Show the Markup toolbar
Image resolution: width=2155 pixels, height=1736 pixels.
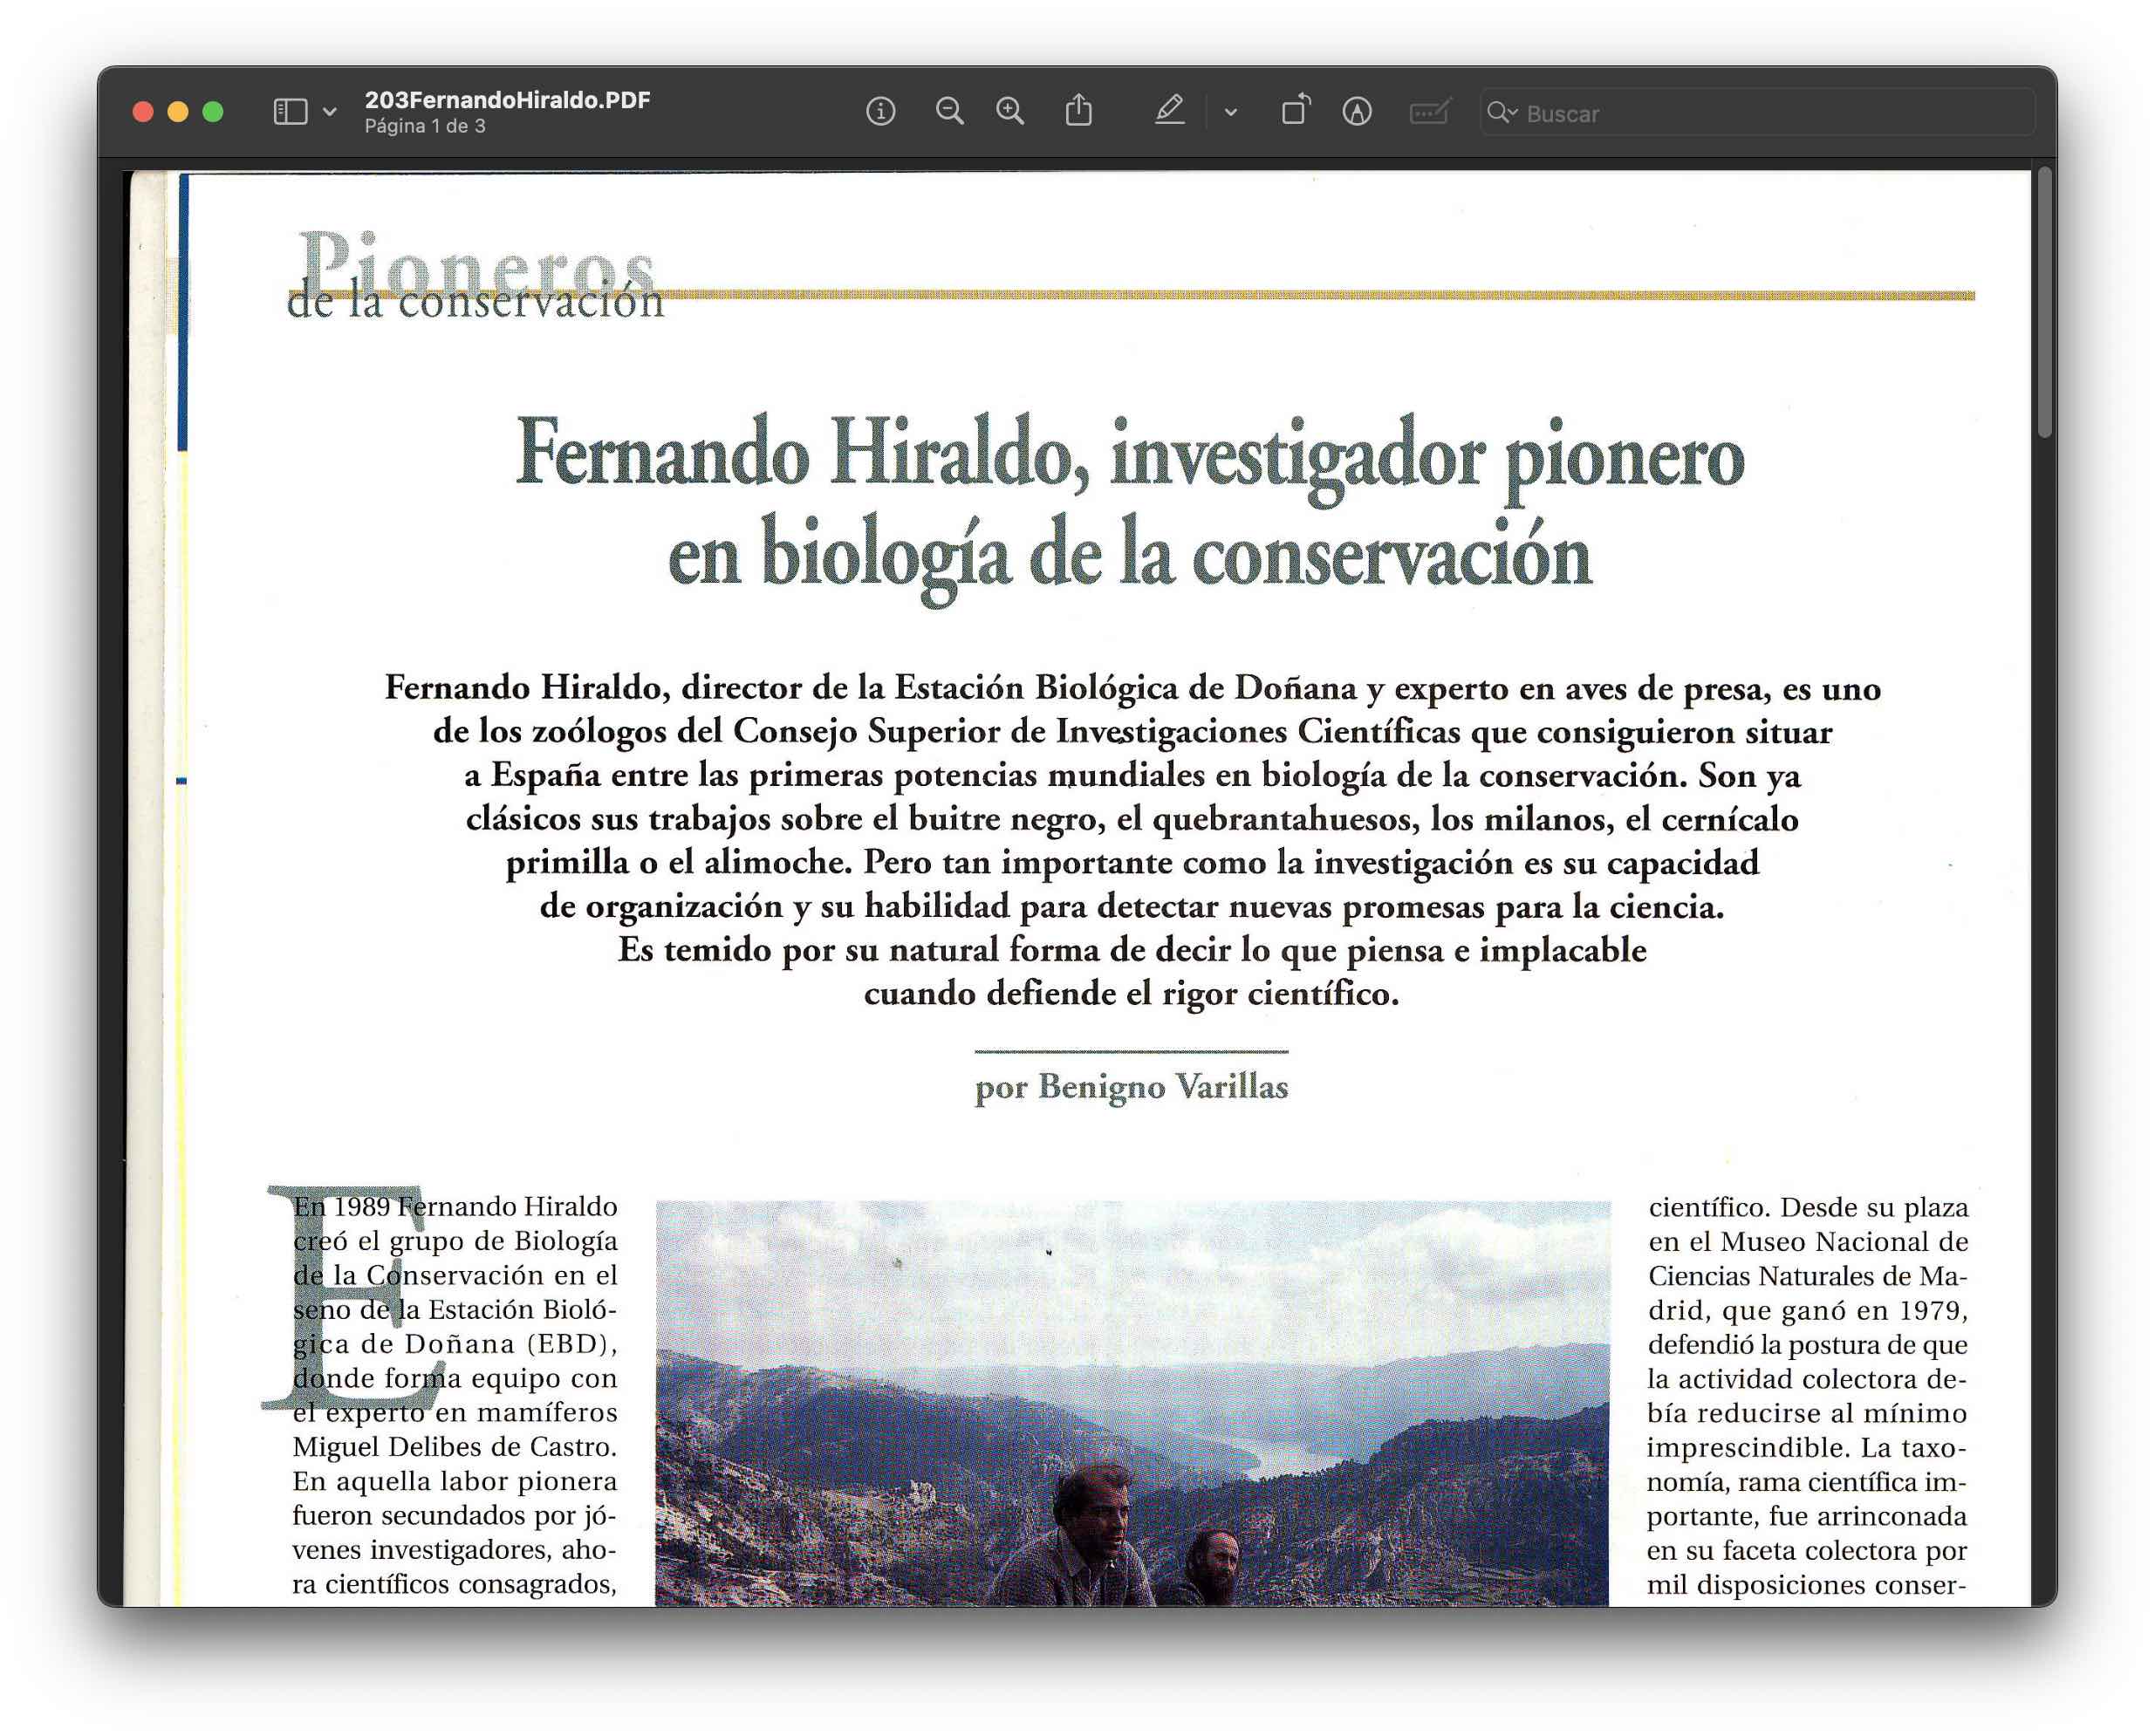[1356, 111]
